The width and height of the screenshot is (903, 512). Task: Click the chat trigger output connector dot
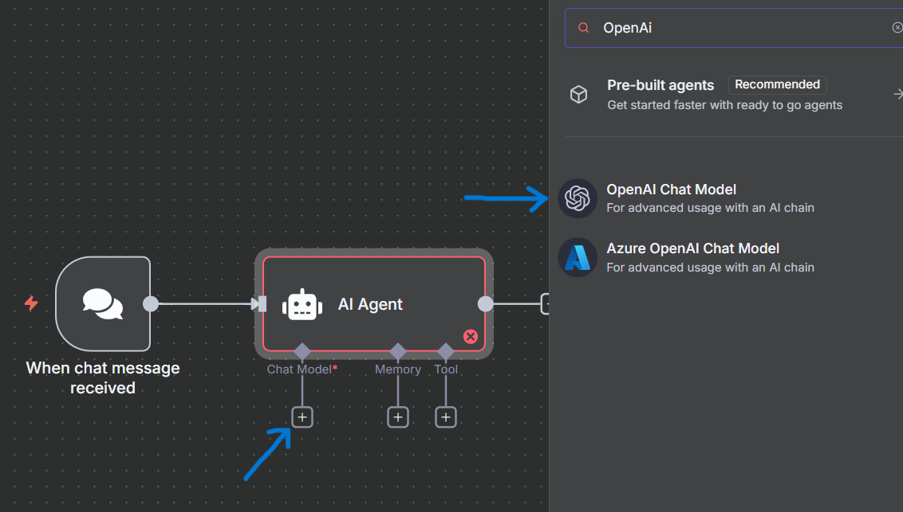[x=150, y=304]
